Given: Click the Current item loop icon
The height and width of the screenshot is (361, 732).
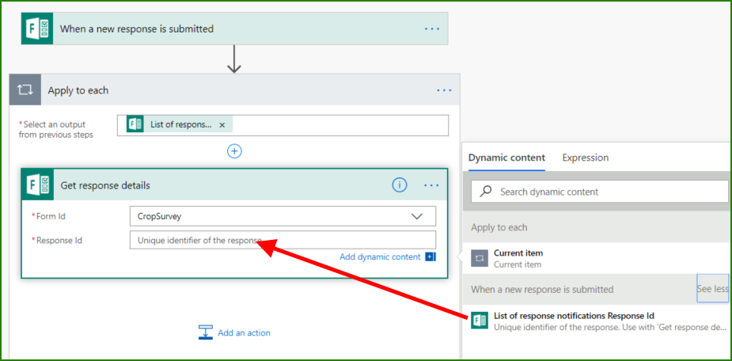Looking at the screenshot, I should (479, 258).
